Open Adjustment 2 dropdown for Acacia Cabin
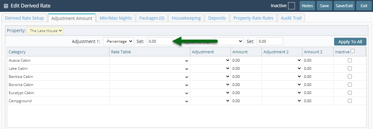 pyautogui.click(x=282, y=60)
